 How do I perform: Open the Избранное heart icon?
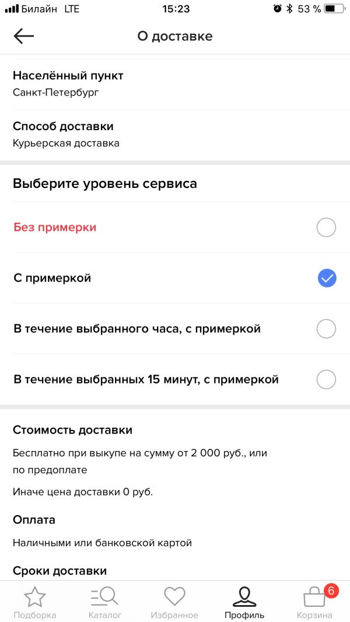tap(174, 596)
